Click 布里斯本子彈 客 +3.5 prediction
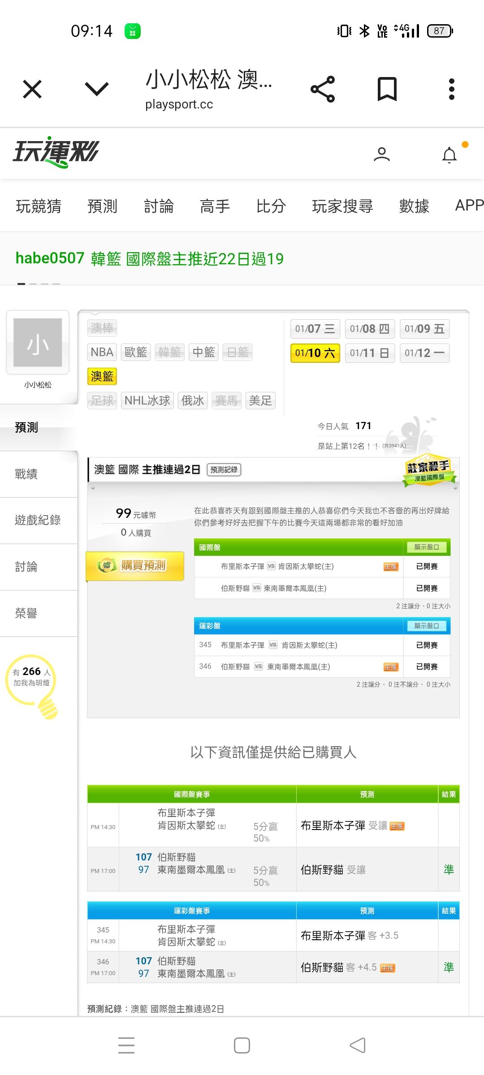 [x=350, y=935]
